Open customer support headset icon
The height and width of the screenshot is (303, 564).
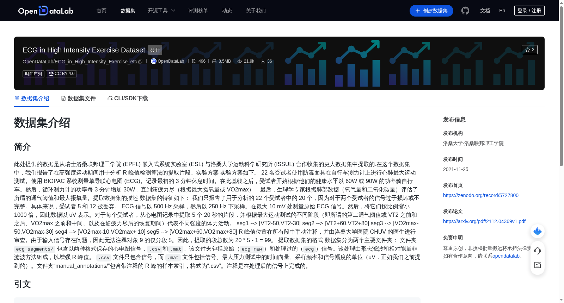[538, 251]
